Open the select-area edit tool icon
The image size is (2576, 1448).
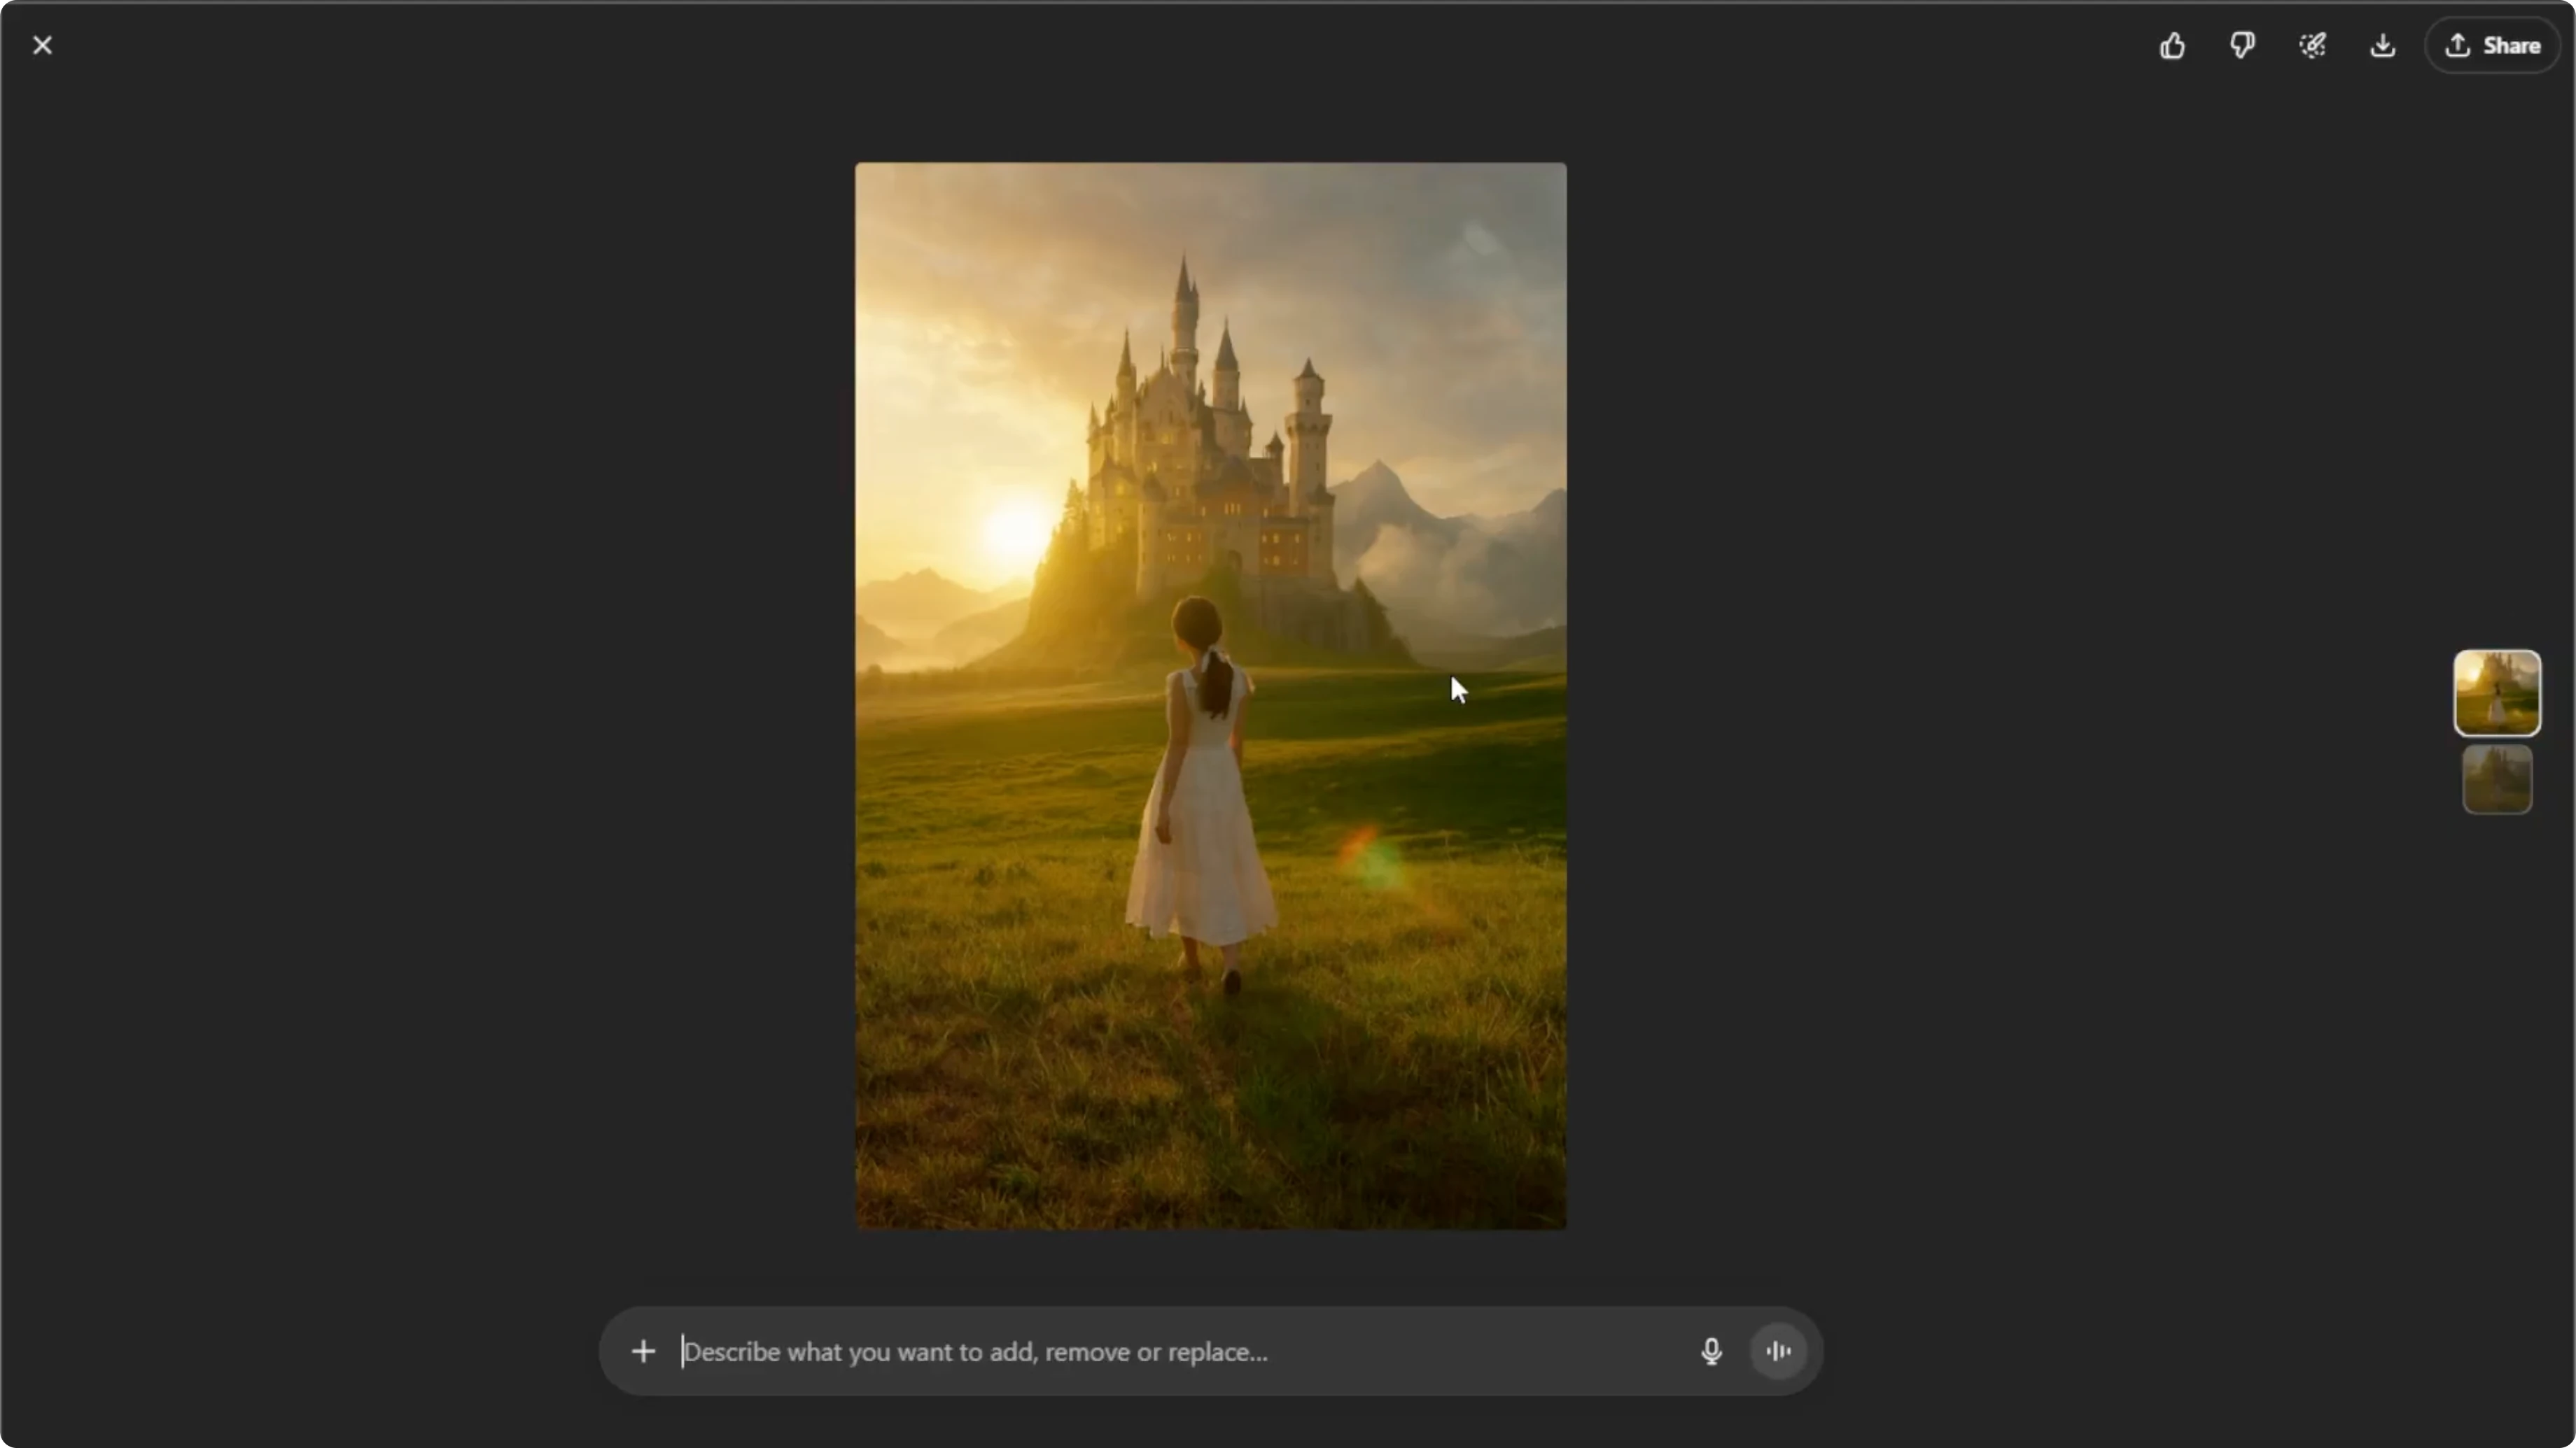pyautogui.click(x=2312, y=45)
